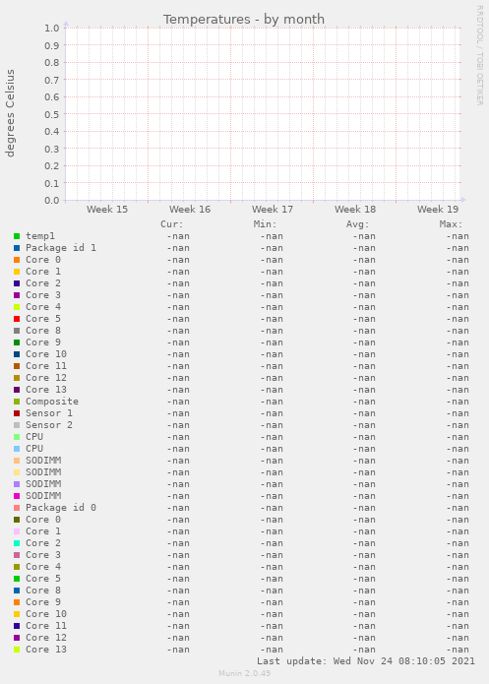Click the dark red Sensor 1 swatch

point(17,413)
